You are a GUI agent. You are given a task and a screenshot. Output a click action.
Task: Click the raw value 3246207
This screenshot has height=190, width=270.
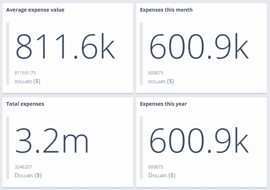point(23,167)
